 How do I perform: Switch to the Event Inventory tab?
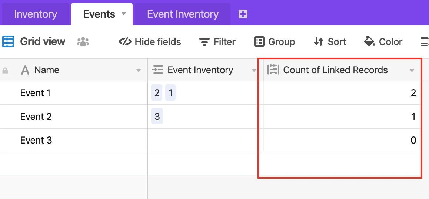[x=183, y=14]
